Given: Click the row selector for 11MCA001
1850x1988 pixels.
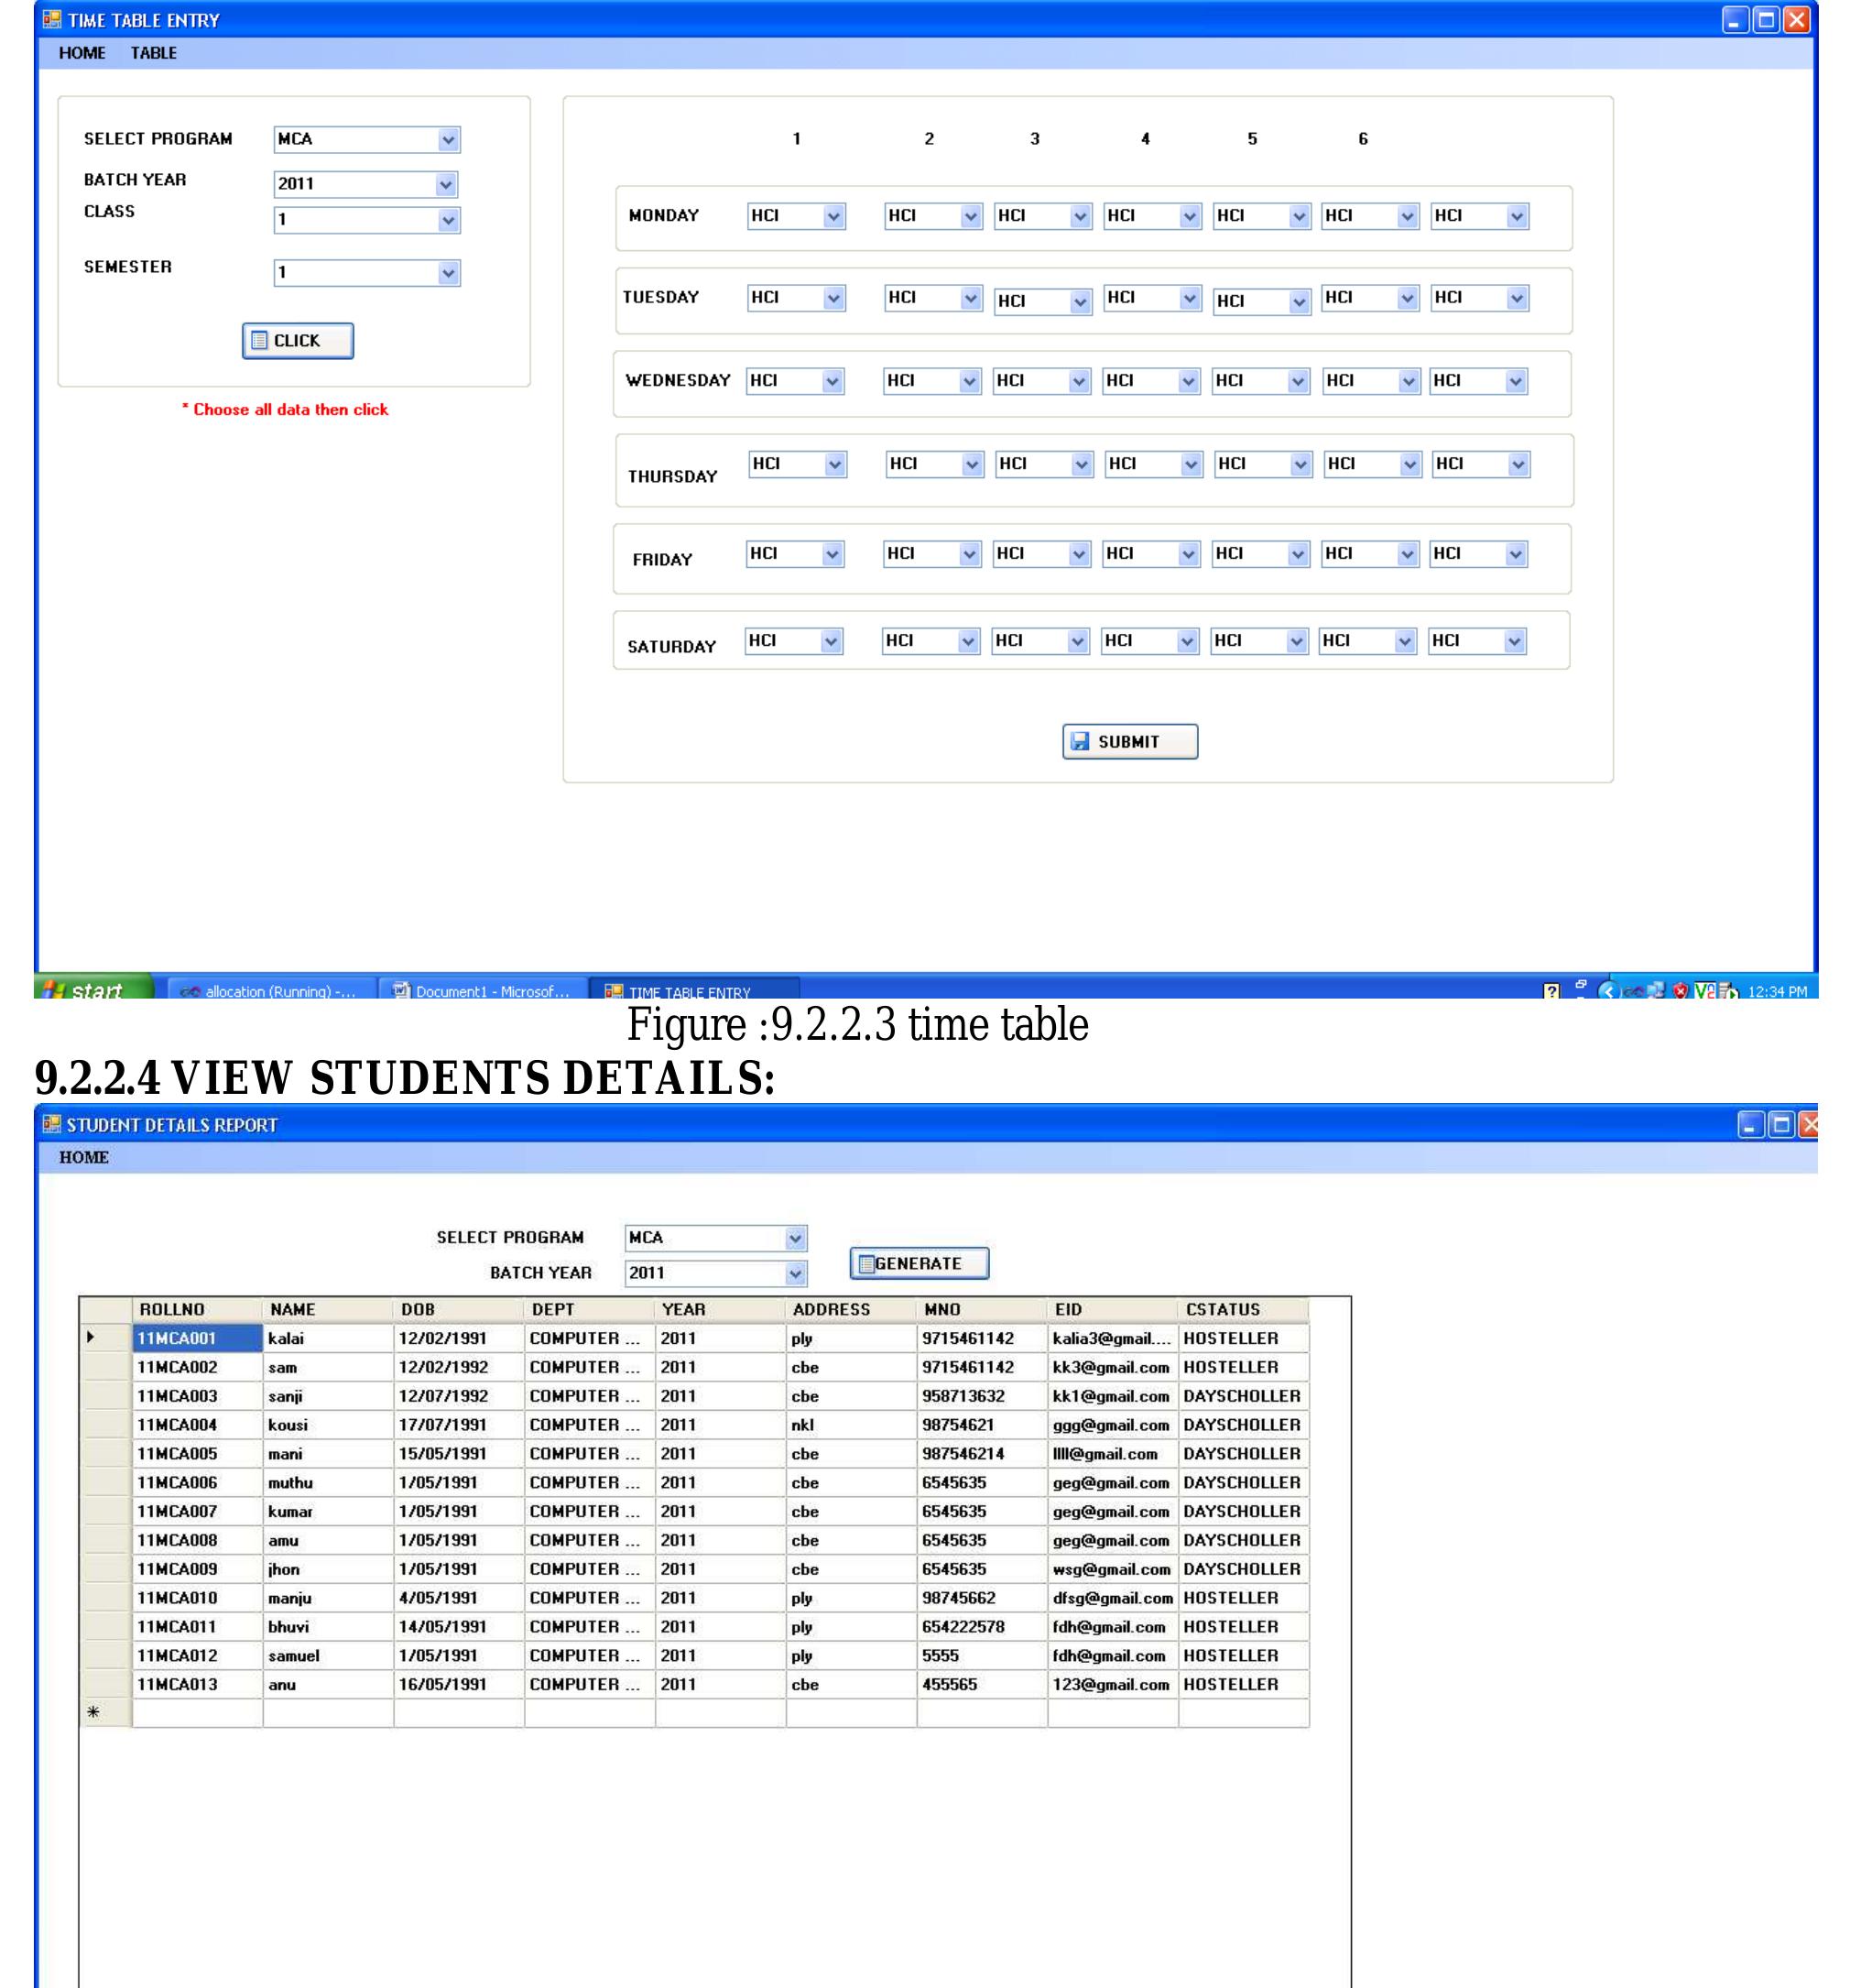Looking at the screenshot, I should pos(106,1338).
